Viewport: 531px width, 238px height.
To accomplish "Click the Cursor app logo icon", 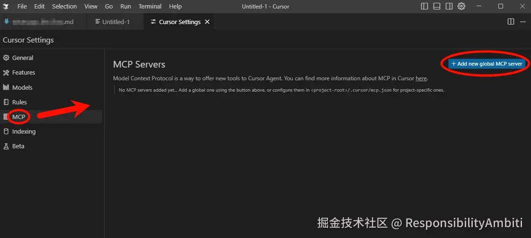I will tap(6, 6).
